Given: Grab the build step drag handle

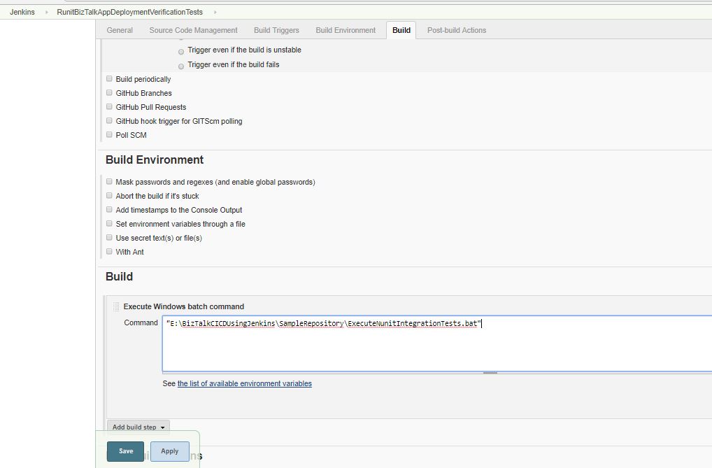Looking at the screenshot, I should pyautogui.click(x=116, y=306).
